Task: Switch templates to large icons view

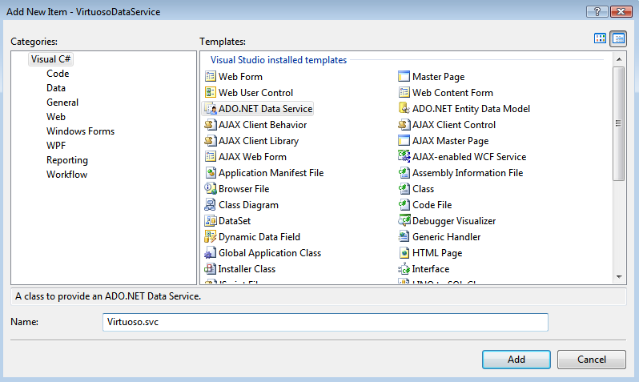Action: pyautogui.click(x=600, y=38)
